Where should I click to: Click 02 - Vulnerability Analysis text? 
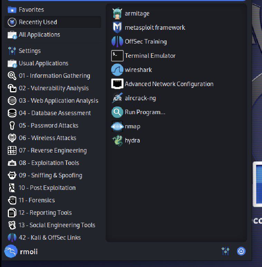[x=54, y=88]
